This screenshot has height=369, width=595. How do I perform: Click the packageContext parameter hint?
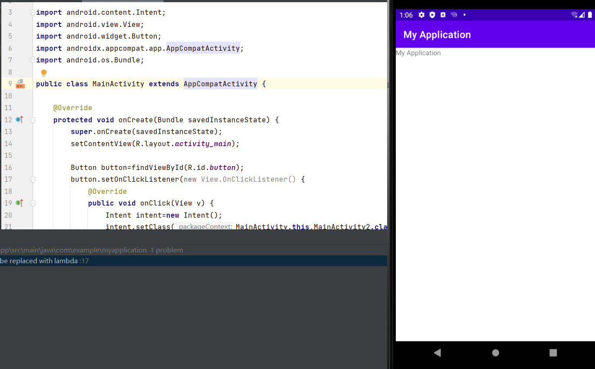[x=205, y=227]
